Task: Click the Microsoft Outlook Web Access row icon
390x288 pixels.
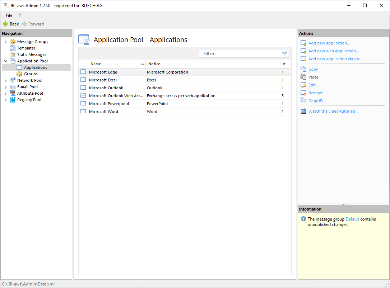Action: pyautogui.click(x=83, y=96)
